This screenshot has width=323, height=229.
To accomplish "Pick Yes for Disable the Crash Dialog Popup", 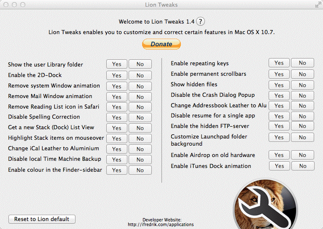I will pos(279,96).
